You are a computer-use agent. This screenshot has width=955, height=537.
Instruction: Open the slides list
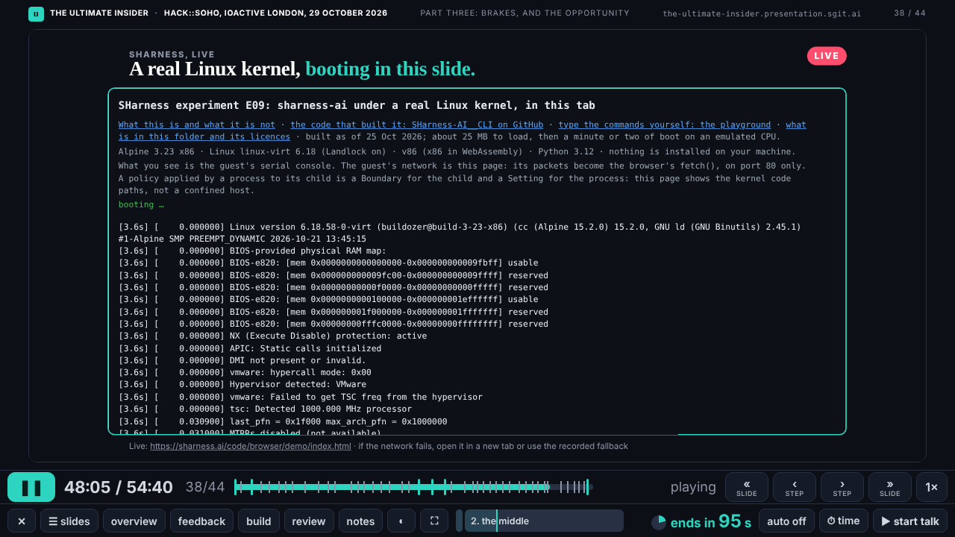pos(69,521)
